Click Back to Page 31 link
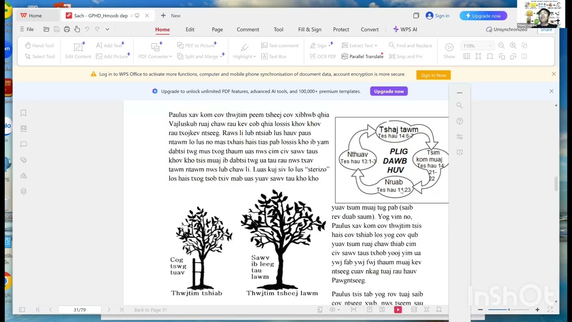 point(150,310)
